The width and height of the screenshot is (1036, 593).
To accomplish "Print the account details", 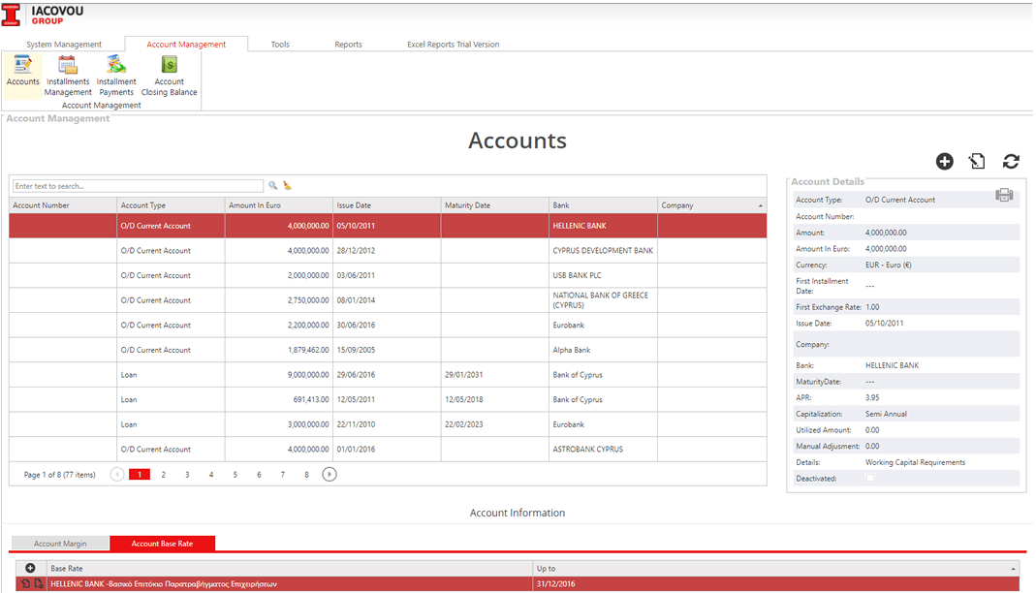I will (1004, 196).
